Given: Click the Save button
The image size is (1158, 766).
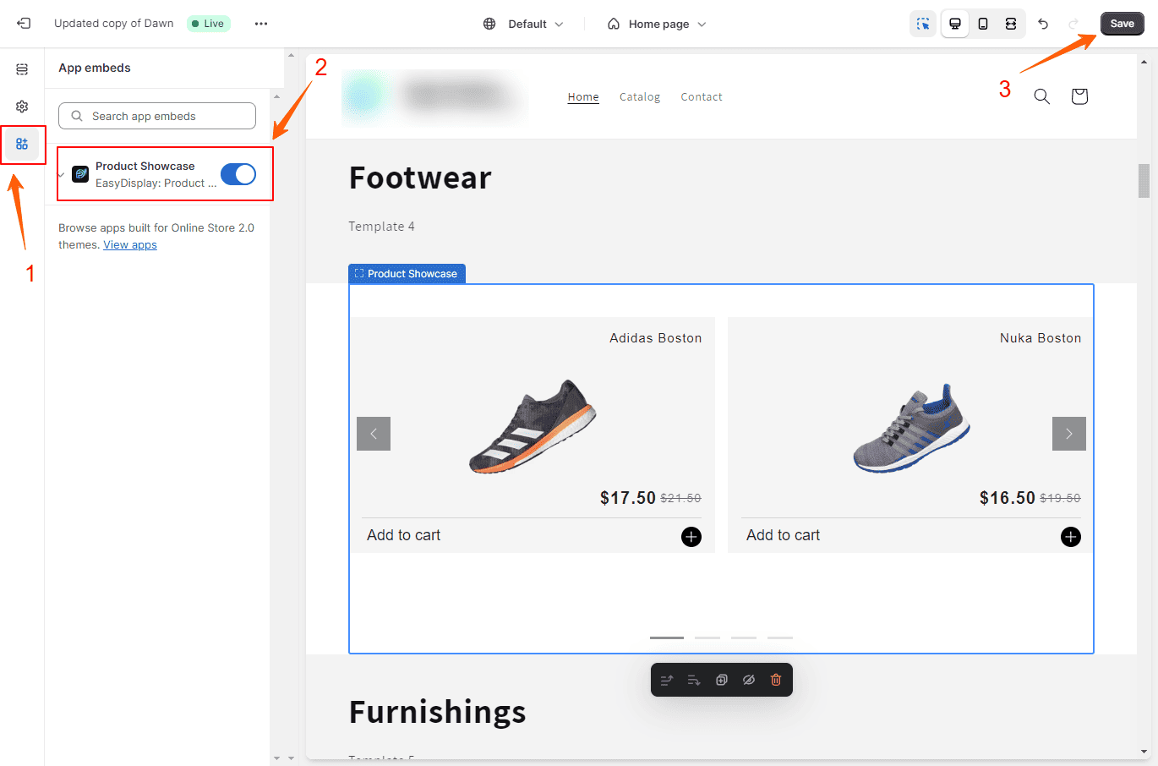Looking at the screenshot, I should (1122, 24).
